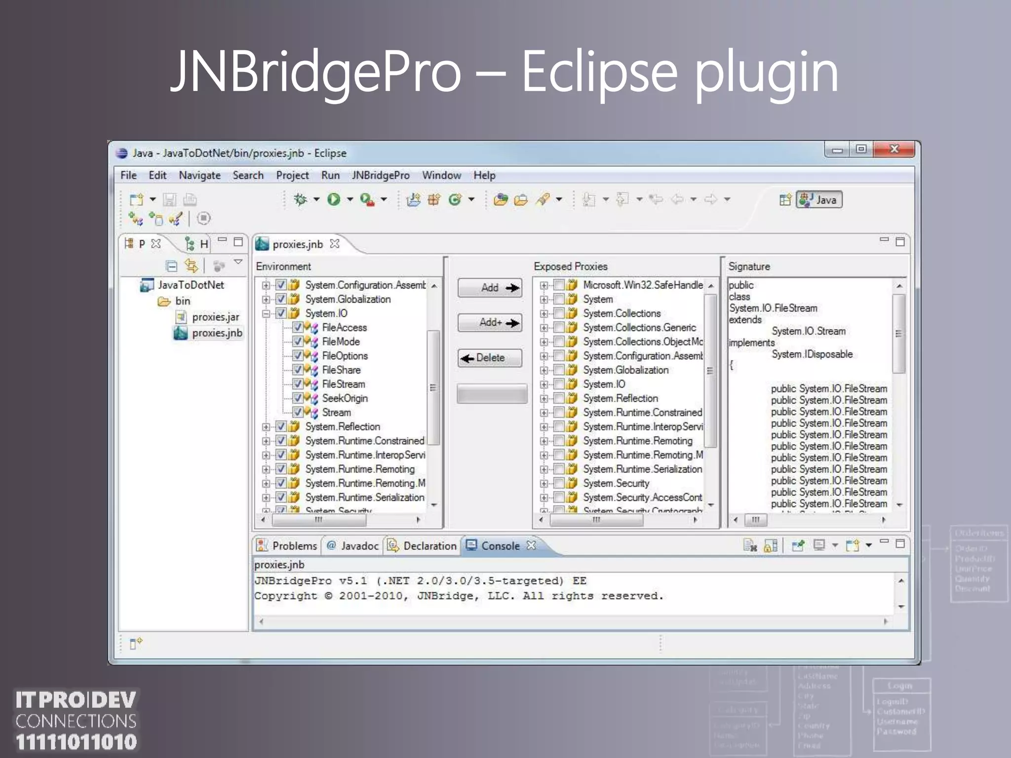
Task: Check the System.Collections checkbox in Exposed Proxies
Action: [x=559, y=313]
